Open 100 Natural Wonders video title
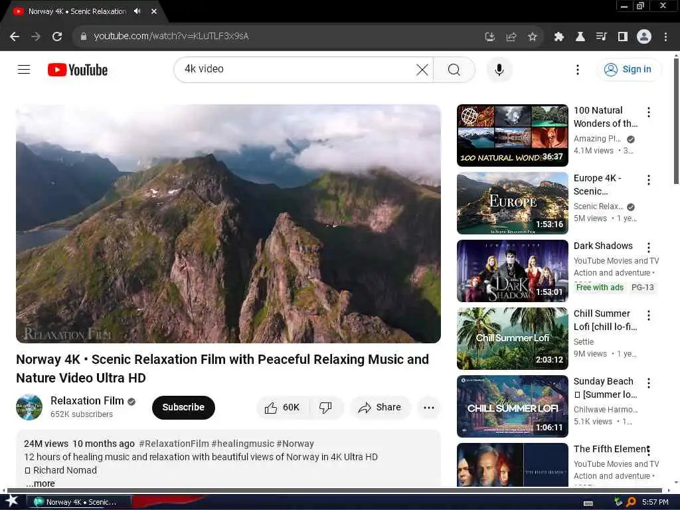Screen dimensions: 680x510 click(x=606, y=117)
